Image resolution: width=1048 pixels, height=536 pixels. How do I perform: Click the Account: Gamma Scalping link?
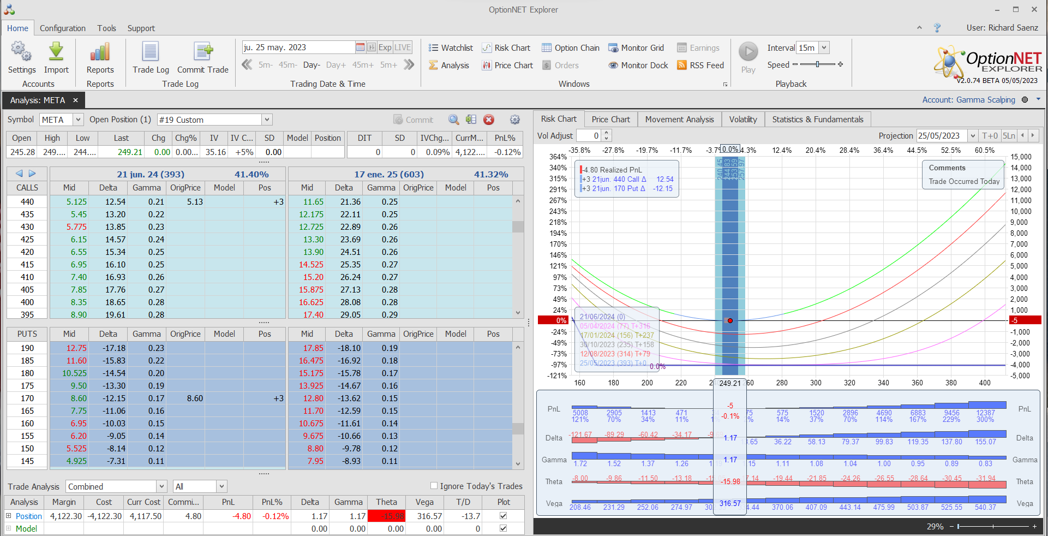click(968, 100)
